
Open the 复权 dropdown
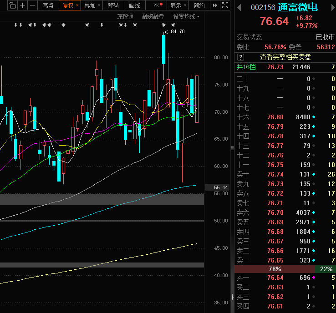(70, 5)
